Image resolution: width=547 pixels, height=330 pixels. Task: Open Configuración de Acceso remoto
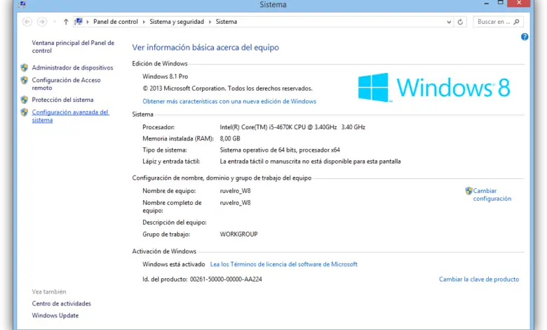[x=67, y=84]
